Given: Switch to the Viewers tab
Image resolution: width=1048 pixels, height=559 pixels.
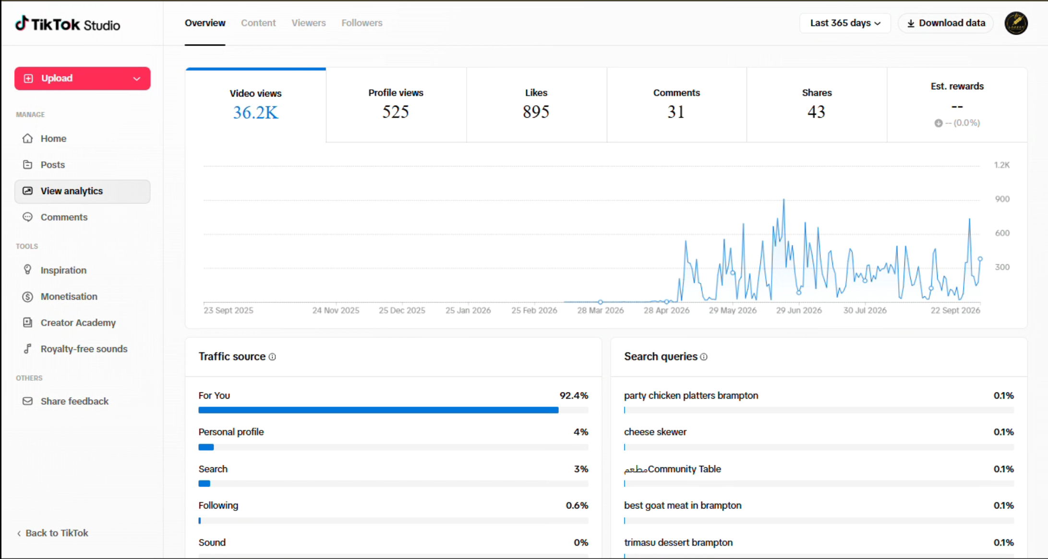Looking at the screenshot, I should click(x=309, y=23).
